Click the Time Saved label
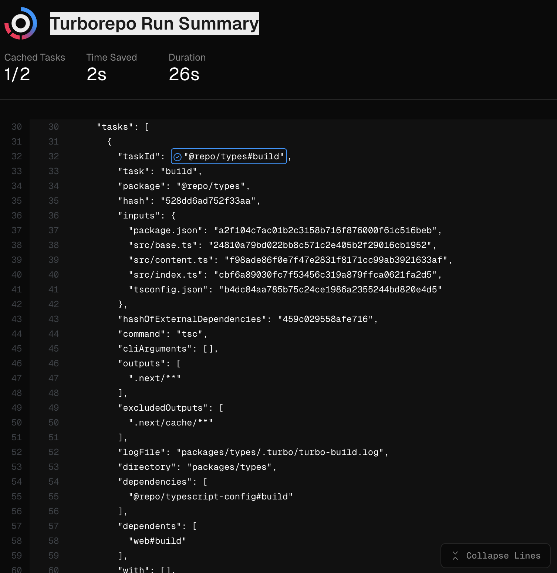The width and height of the screenshot is (557, 573). coord(112,57)
